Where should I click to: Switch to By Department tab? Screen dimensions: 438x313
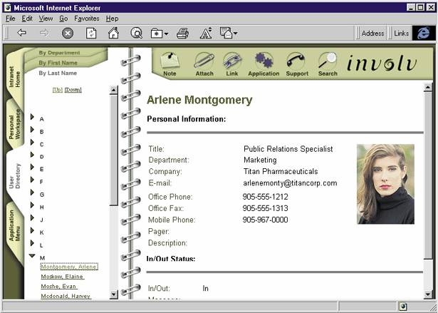59,53
